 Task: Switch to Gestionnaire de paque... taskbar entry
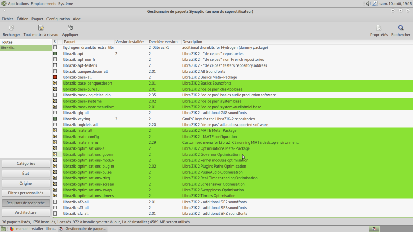(x=83, y=229)
